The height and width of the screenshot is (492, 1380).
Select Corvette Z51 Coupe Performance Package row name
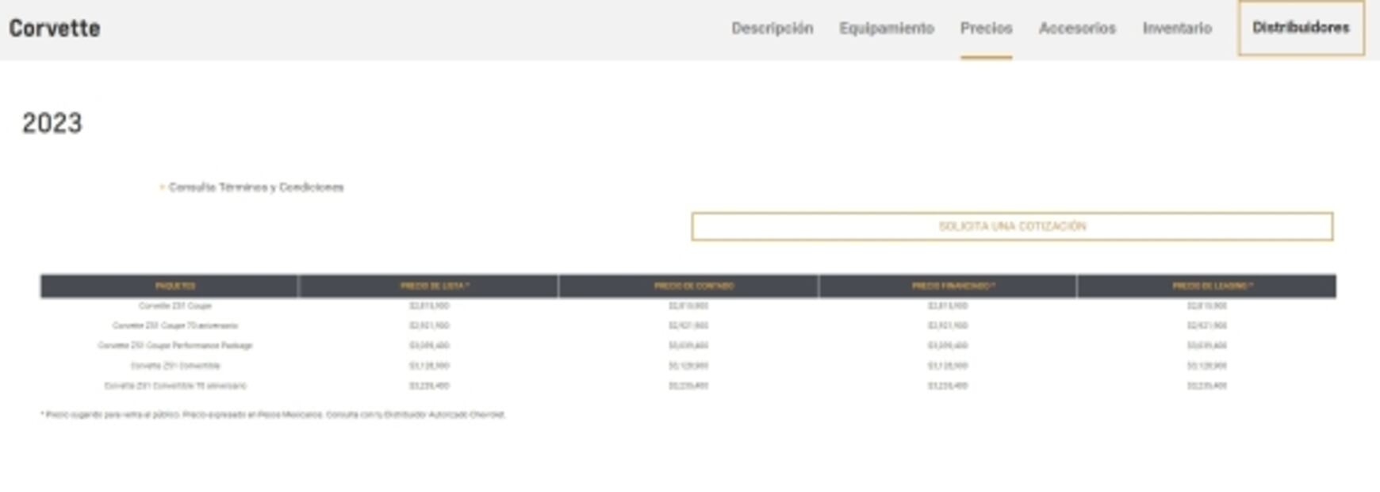click(174, 346)
